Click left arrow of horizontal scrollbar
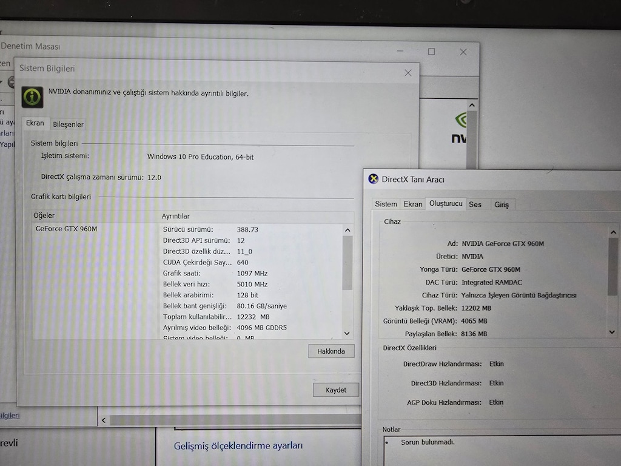Viewport: 621px width, 466px height. (104, 420)
